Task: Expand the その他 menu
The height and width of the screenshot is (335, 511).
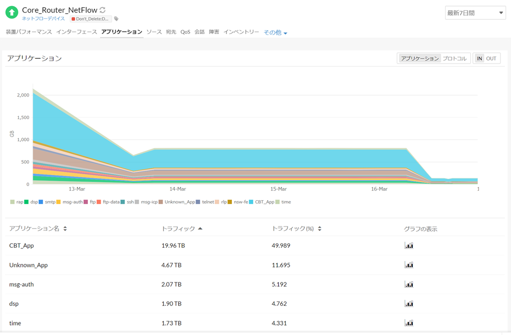Action: point(275,33)
